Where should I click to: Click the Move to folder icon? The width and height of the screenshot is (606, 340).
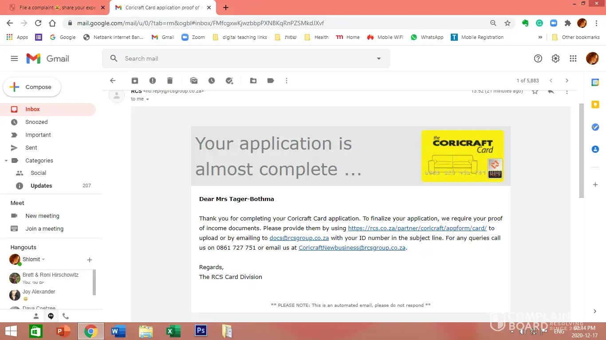(x=253, y=81)
